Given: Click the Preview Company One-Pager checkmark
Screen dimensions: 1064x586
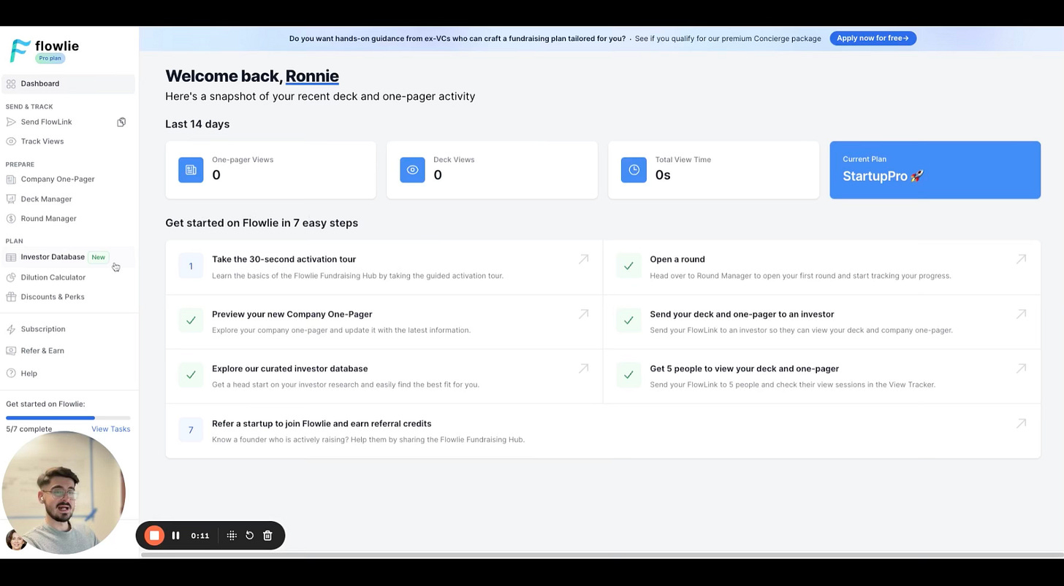Looking at the screenshot, I should click(191, 320).
